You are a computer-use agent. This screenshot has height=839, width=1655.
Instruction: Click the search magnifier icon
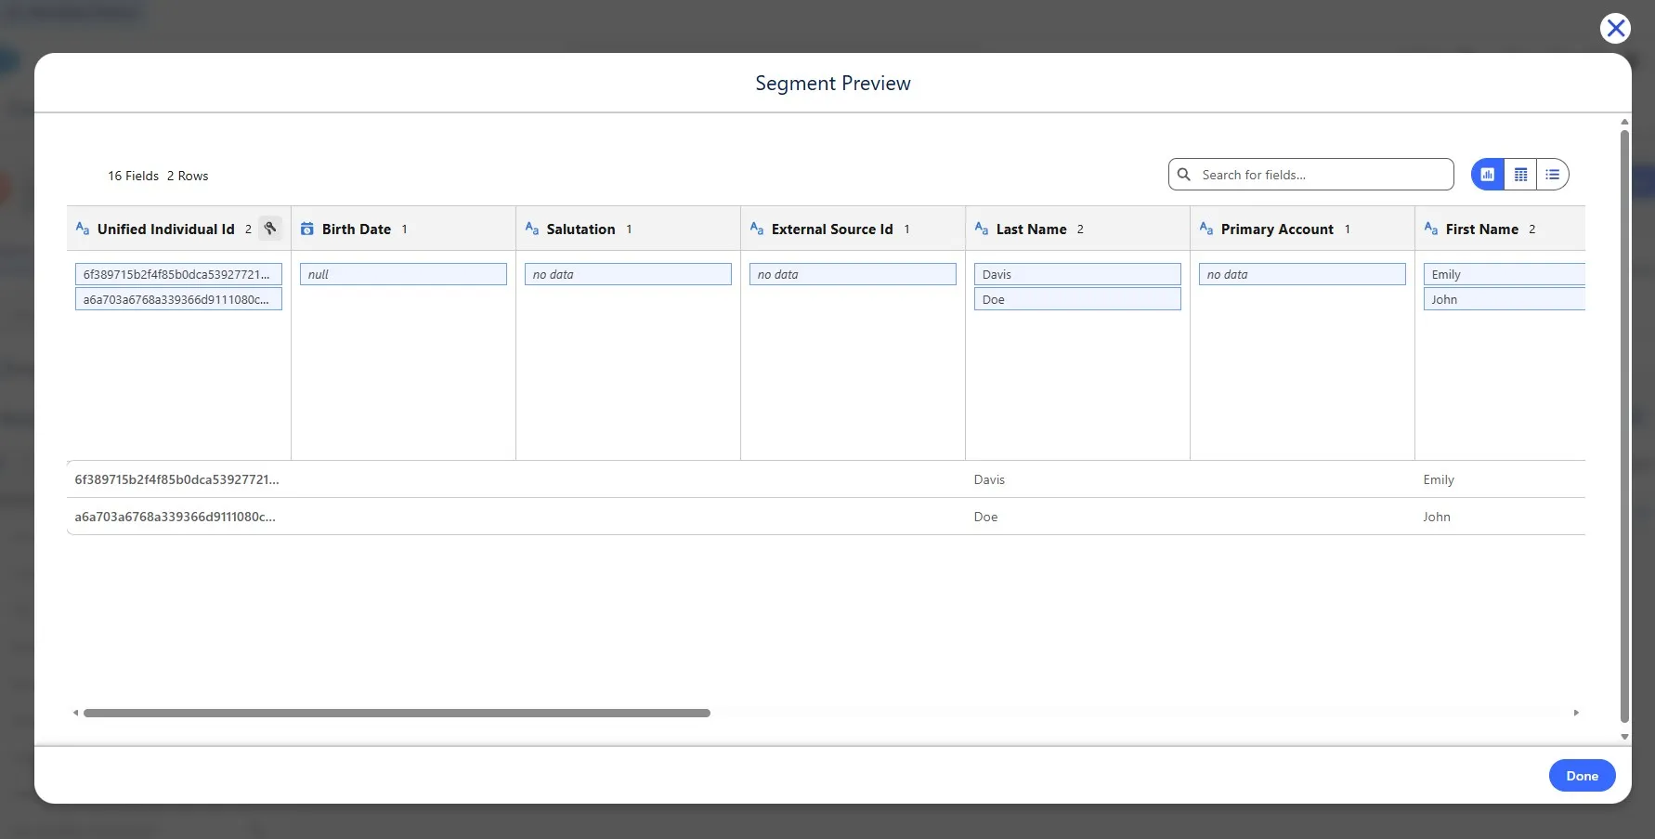pyautogui.click(x=1184, y=174)
